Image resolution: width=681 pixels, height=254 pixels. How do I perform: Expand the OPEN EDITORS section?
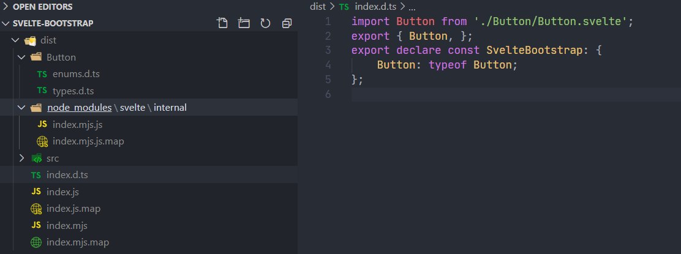pos(6,7)
